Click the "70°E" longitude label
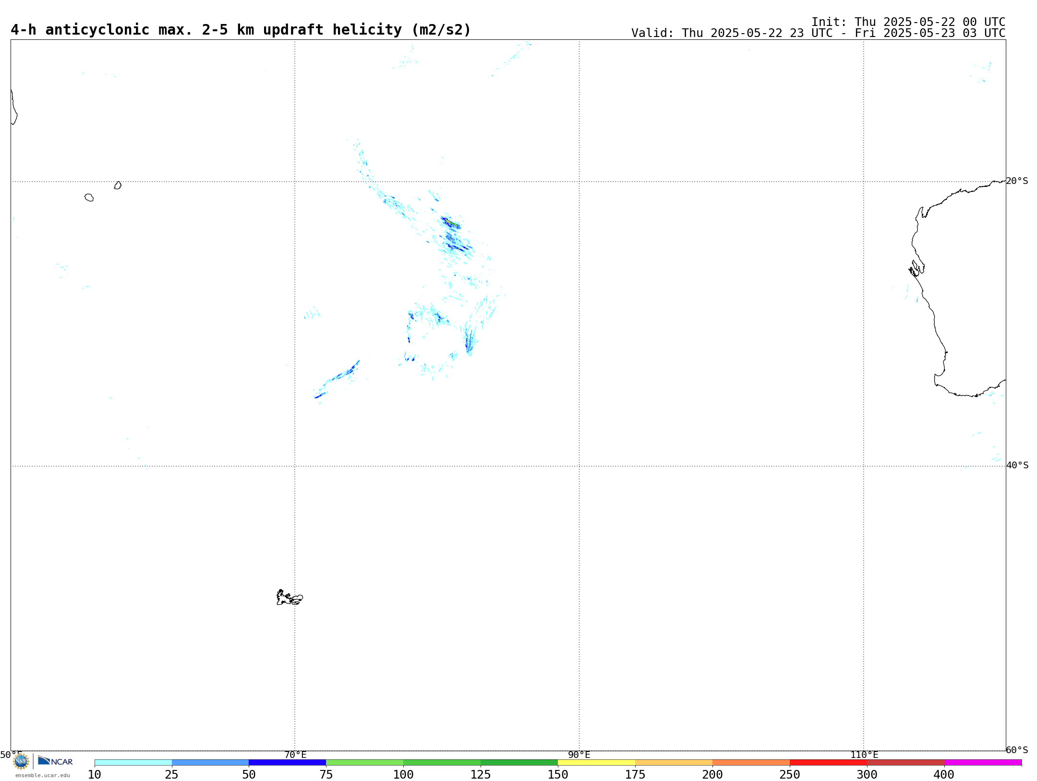The height and width of the screenshot is (781, 1037). (x=295, y=755)
